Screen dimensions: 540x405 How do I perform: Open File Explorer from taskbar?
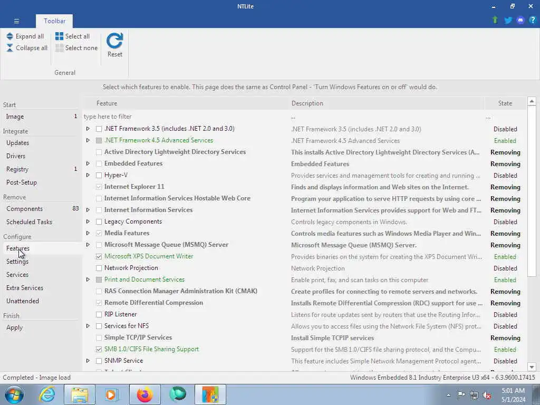coord(80,394)
